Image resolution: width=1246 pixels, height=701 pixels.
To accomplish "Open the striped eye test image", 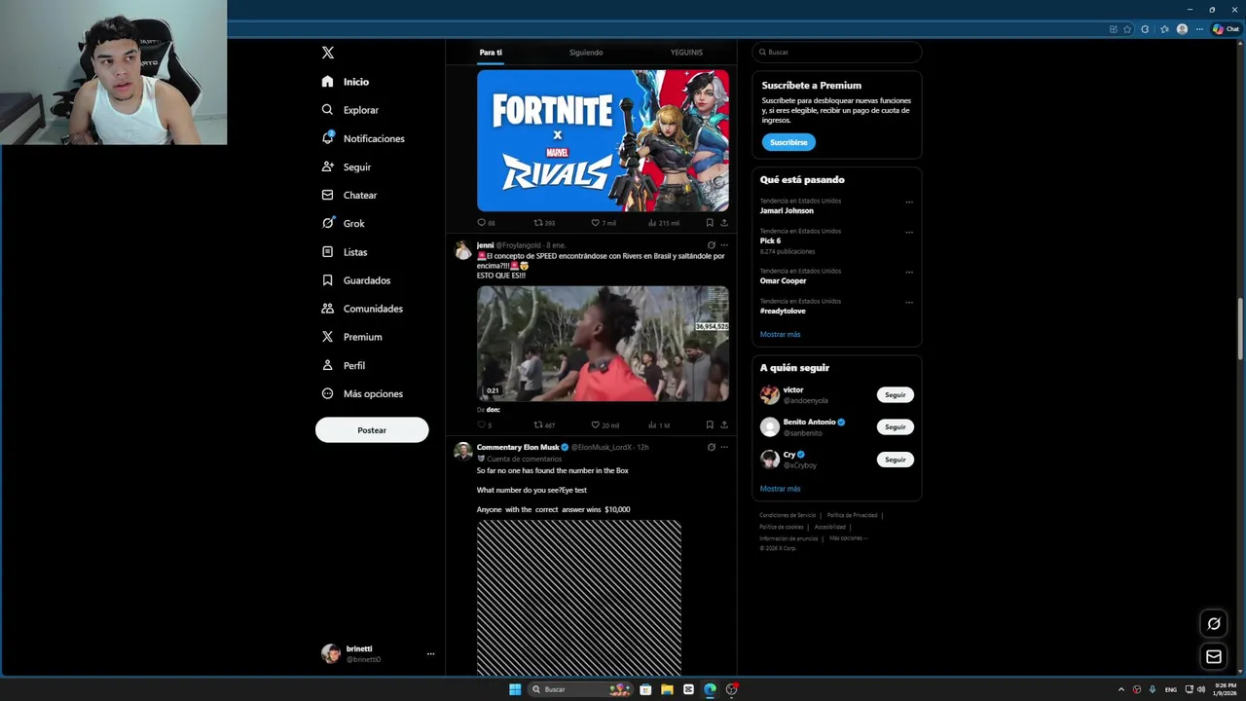I will coord(579,597).
